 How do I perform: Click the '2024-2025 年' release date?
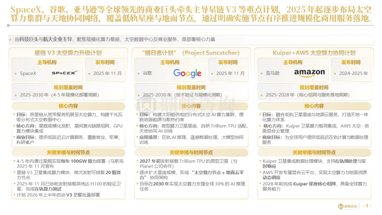pos(353,73)
